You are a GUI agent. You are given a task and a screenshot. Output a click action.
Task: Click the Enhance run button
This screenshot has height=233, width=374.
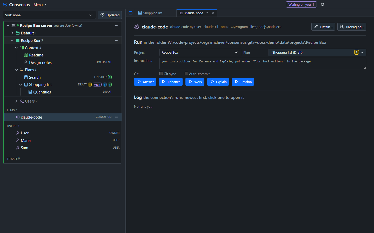click(x=171, y=82)
